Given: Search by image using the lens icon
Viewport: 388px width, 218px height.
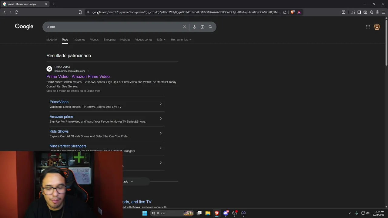Looking at the screenshot, I should [202, 27].
